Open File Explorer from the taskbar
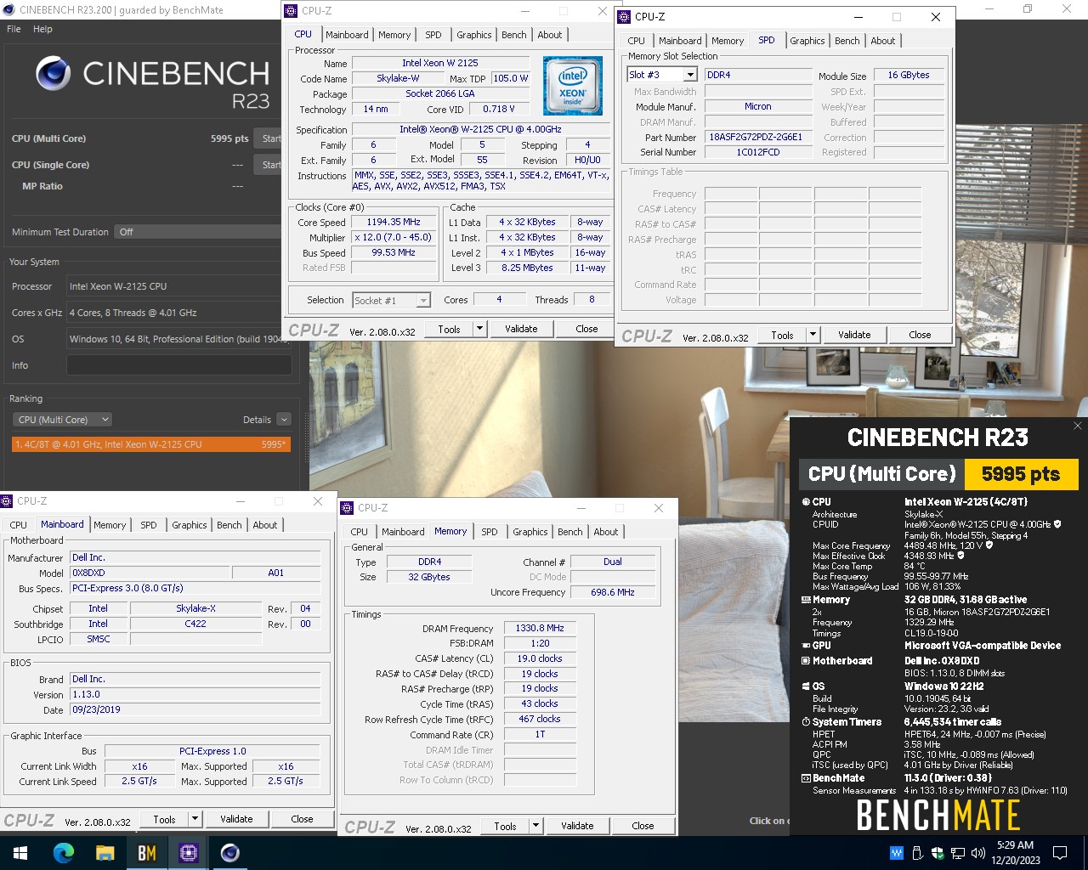1088x870 pixels. (x=105, y=852)
